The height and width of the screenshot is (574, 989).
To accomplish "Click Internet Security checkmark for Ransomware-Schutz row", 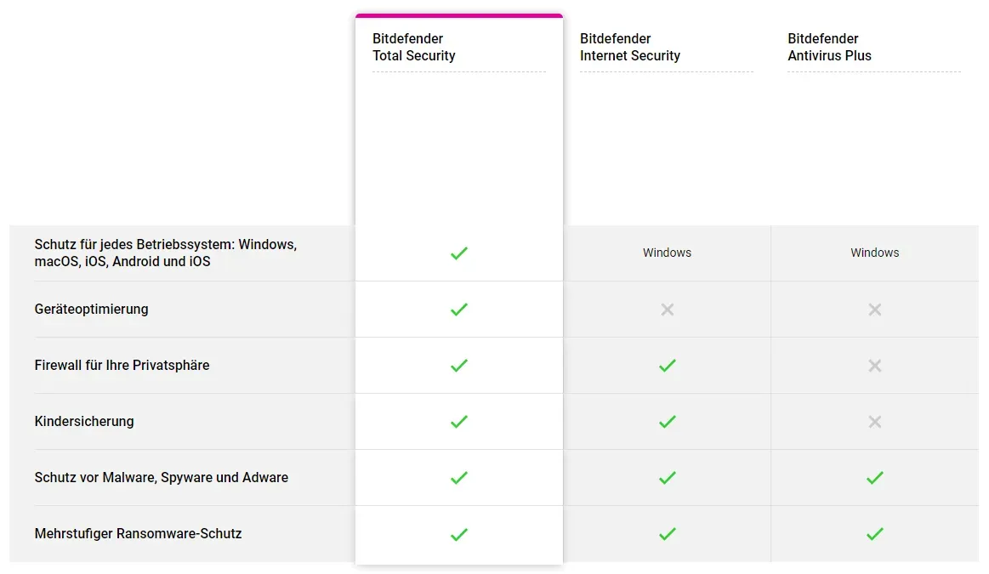I will pyautogui.click(x=668, y=534).
